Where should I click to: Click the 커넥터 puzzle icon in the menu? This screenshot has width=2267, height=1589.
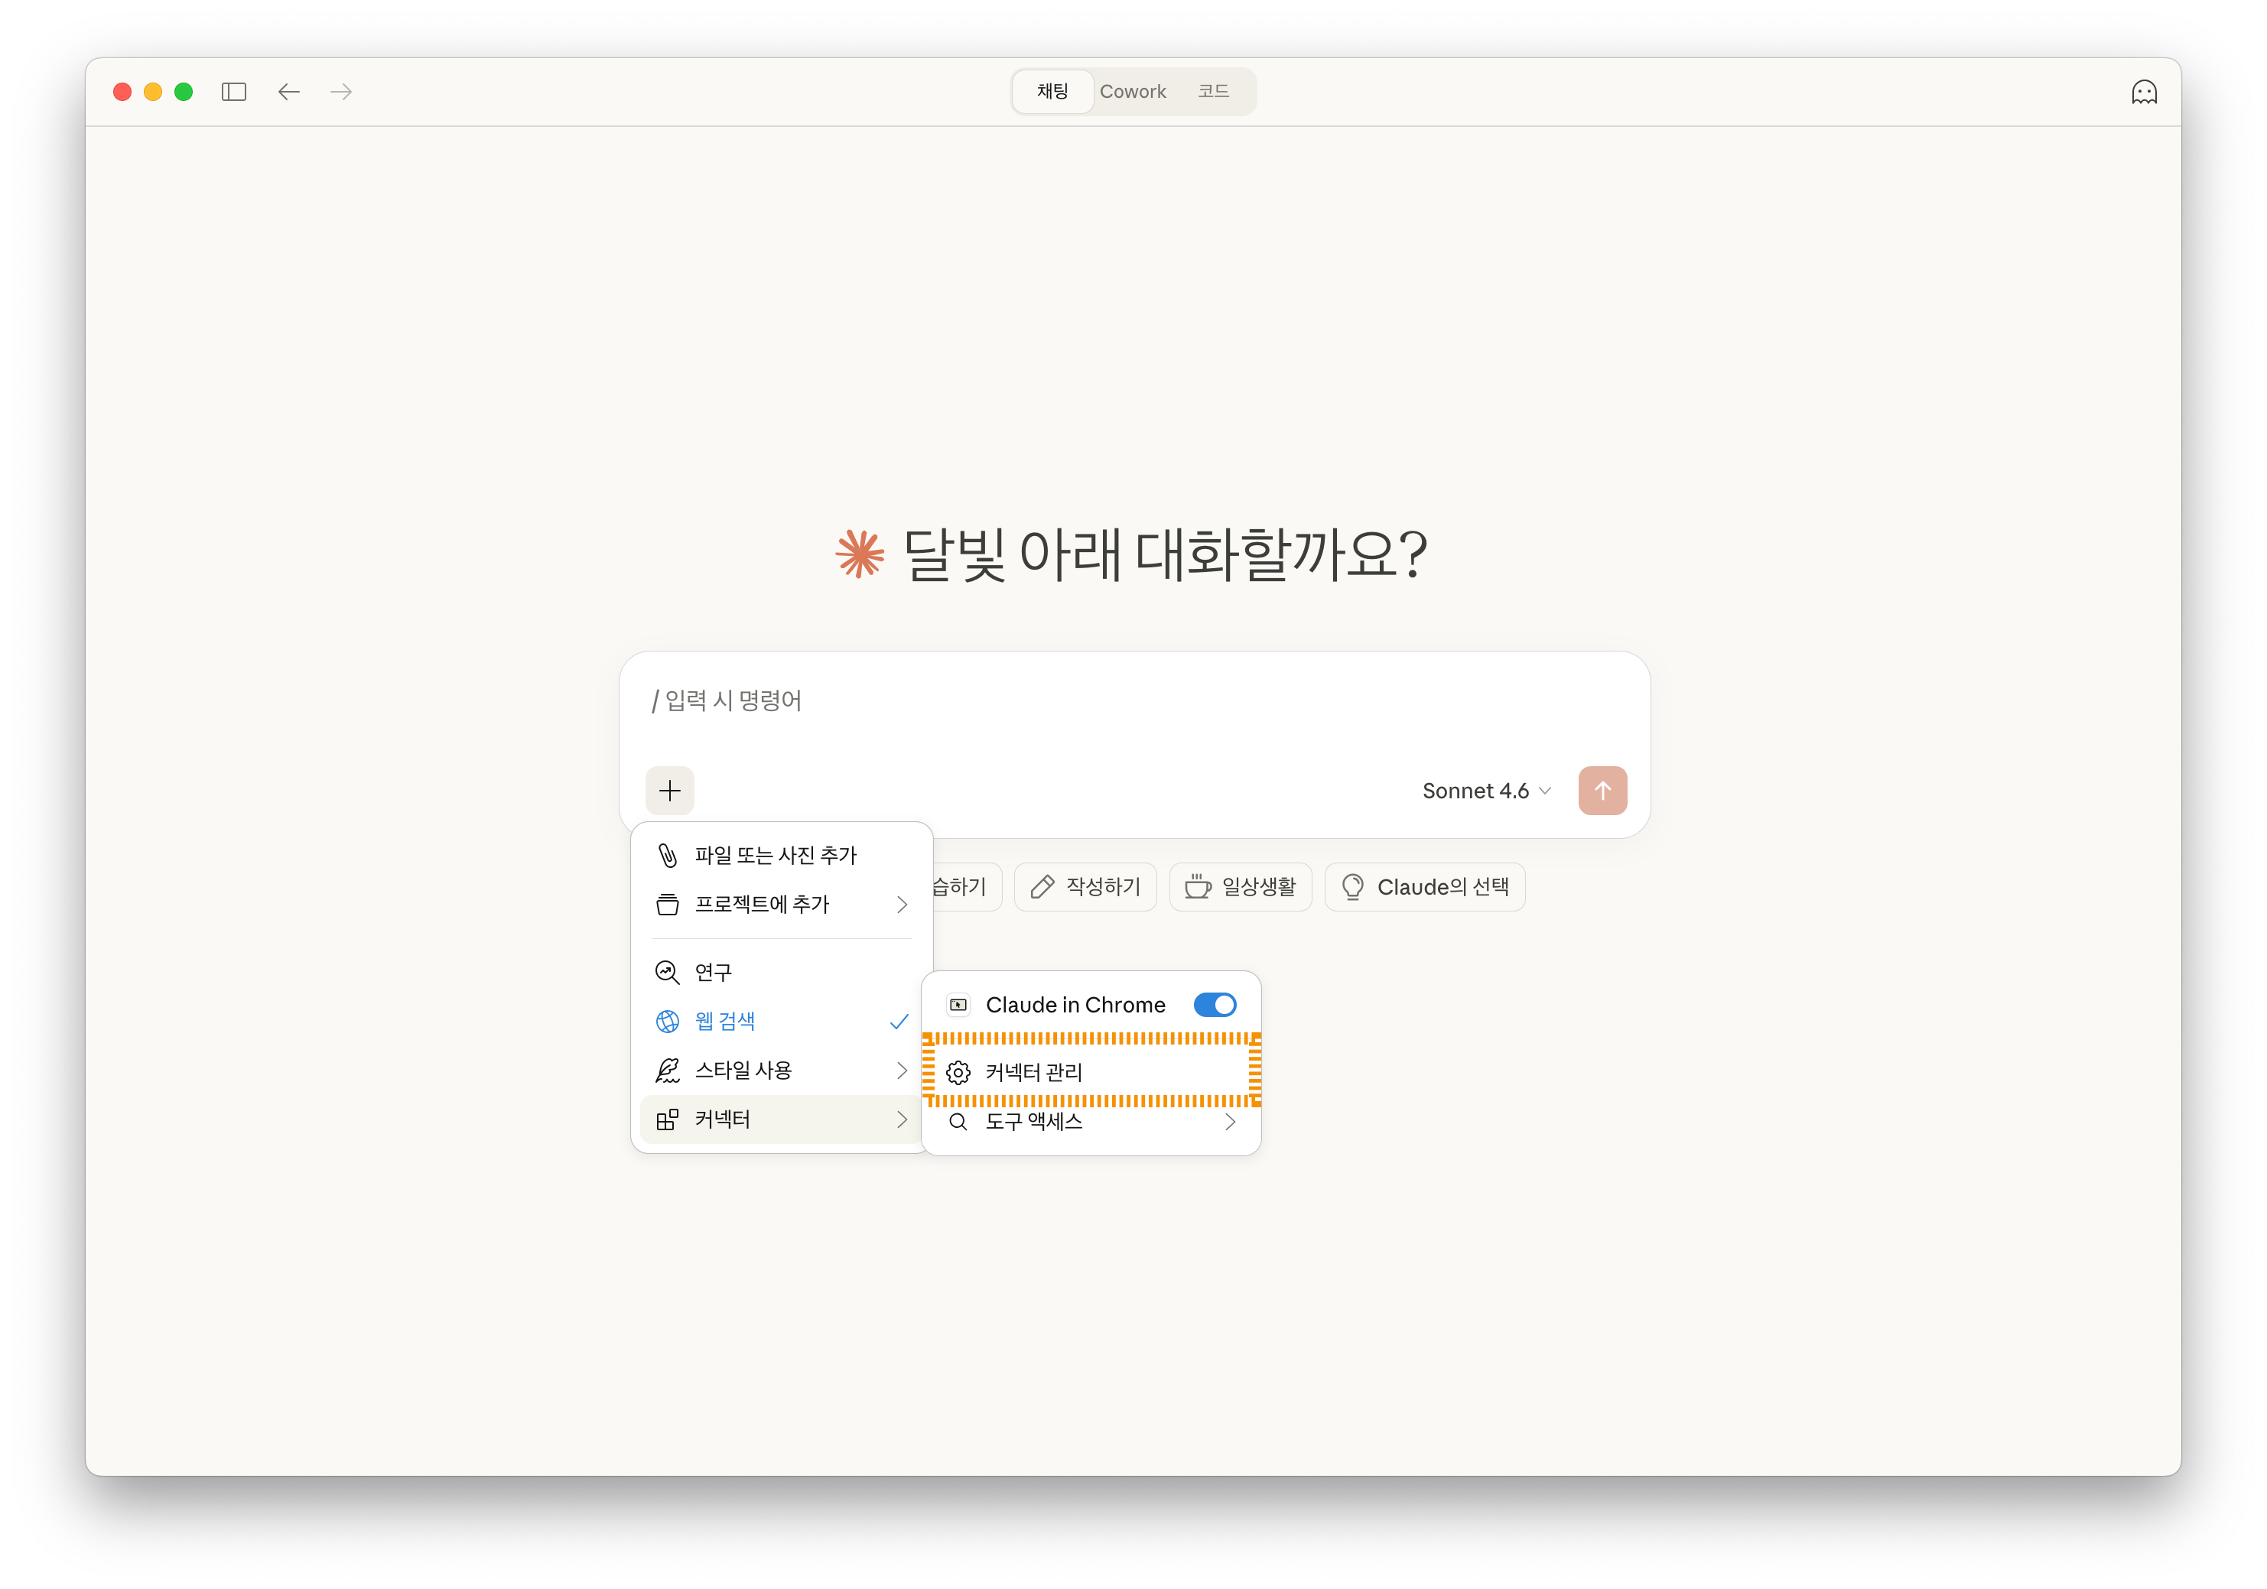[668, 1119]
